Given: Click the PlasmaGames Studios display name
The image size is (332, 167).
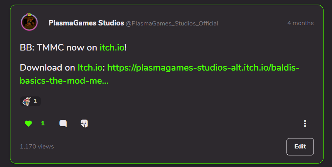Looking at the screenshot, I should pos(86,23).
